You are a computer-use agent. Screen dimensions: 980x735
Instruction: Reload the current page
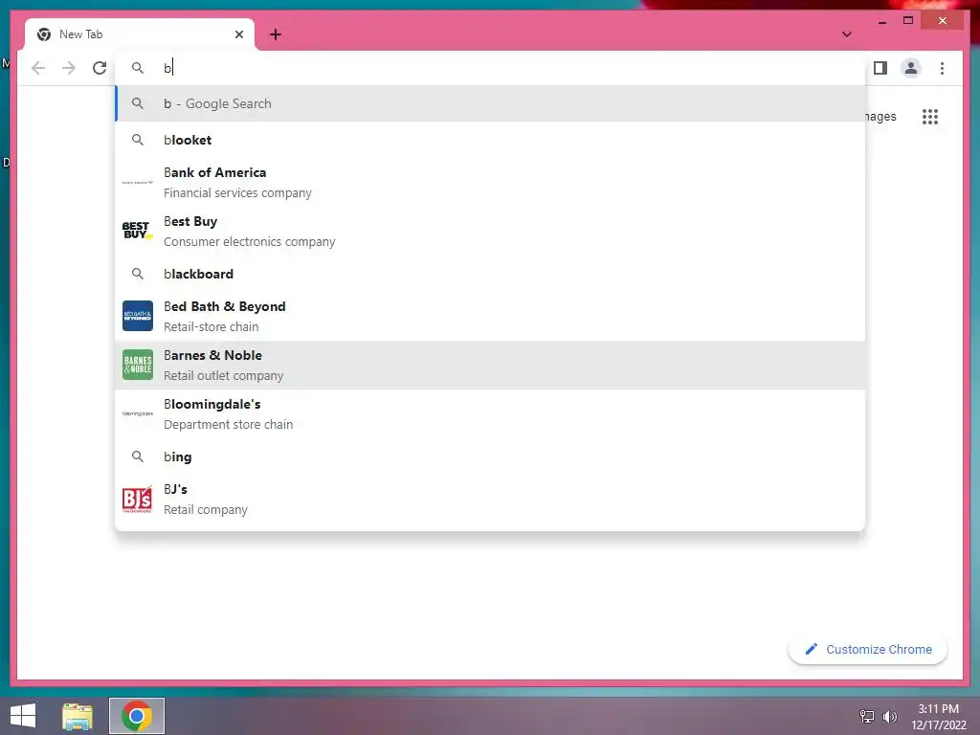(x=100, y=68)
